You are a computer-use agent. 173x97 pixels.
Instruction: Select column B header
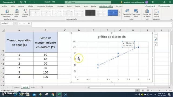tap(45, 30)
